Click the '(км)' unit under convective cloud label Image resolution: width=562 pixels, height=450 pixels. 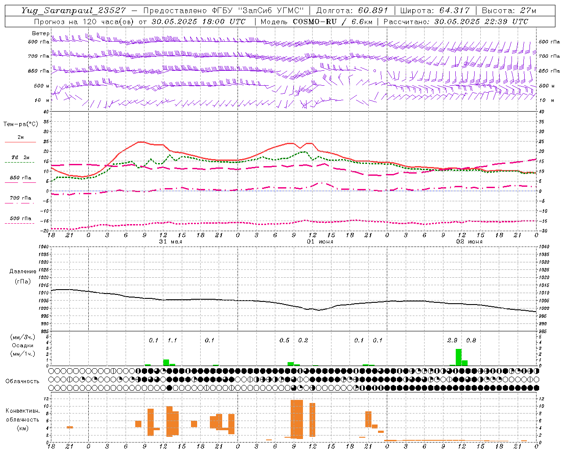[x=22, y=428]
